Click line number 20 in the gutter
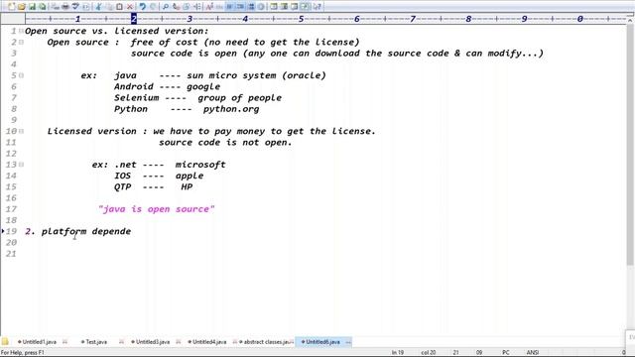 coord(11,242)
